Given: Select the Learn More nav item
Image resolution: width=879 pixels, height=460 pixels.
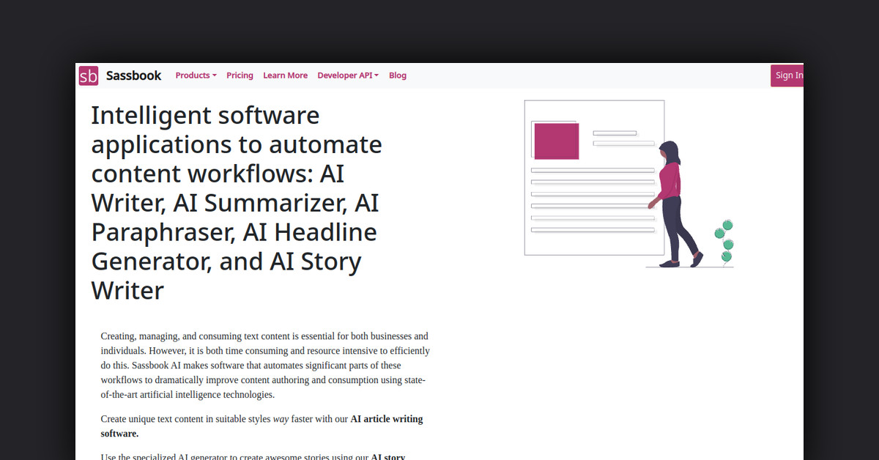Looking at the screenshot, I should (x=285, y=75).
